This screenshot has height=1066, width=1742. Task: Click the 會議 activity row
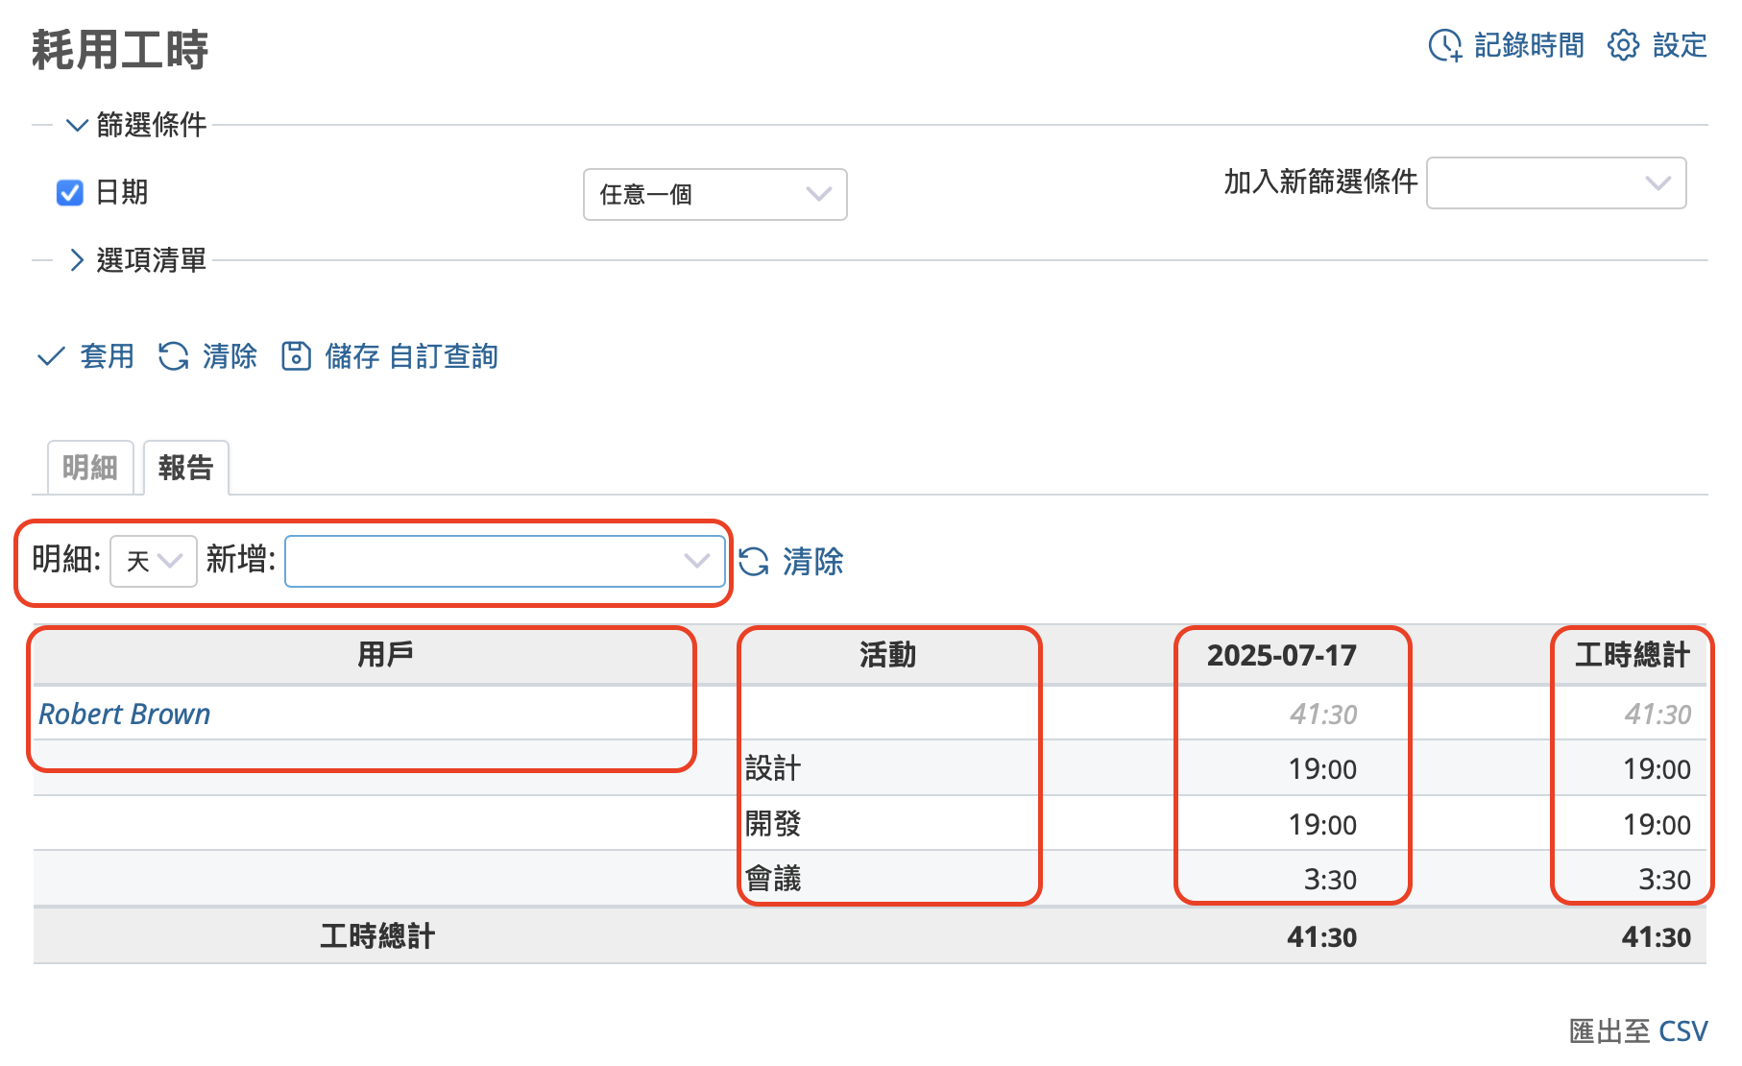pos(870,878)
